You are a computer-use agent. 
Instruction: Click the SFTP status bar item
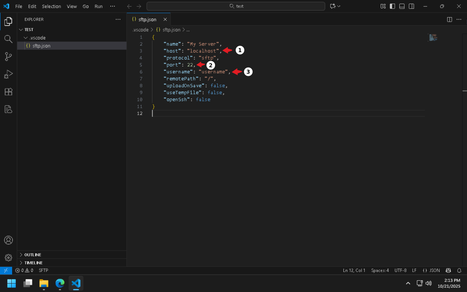pyautogui.click(x=43, y=270)
